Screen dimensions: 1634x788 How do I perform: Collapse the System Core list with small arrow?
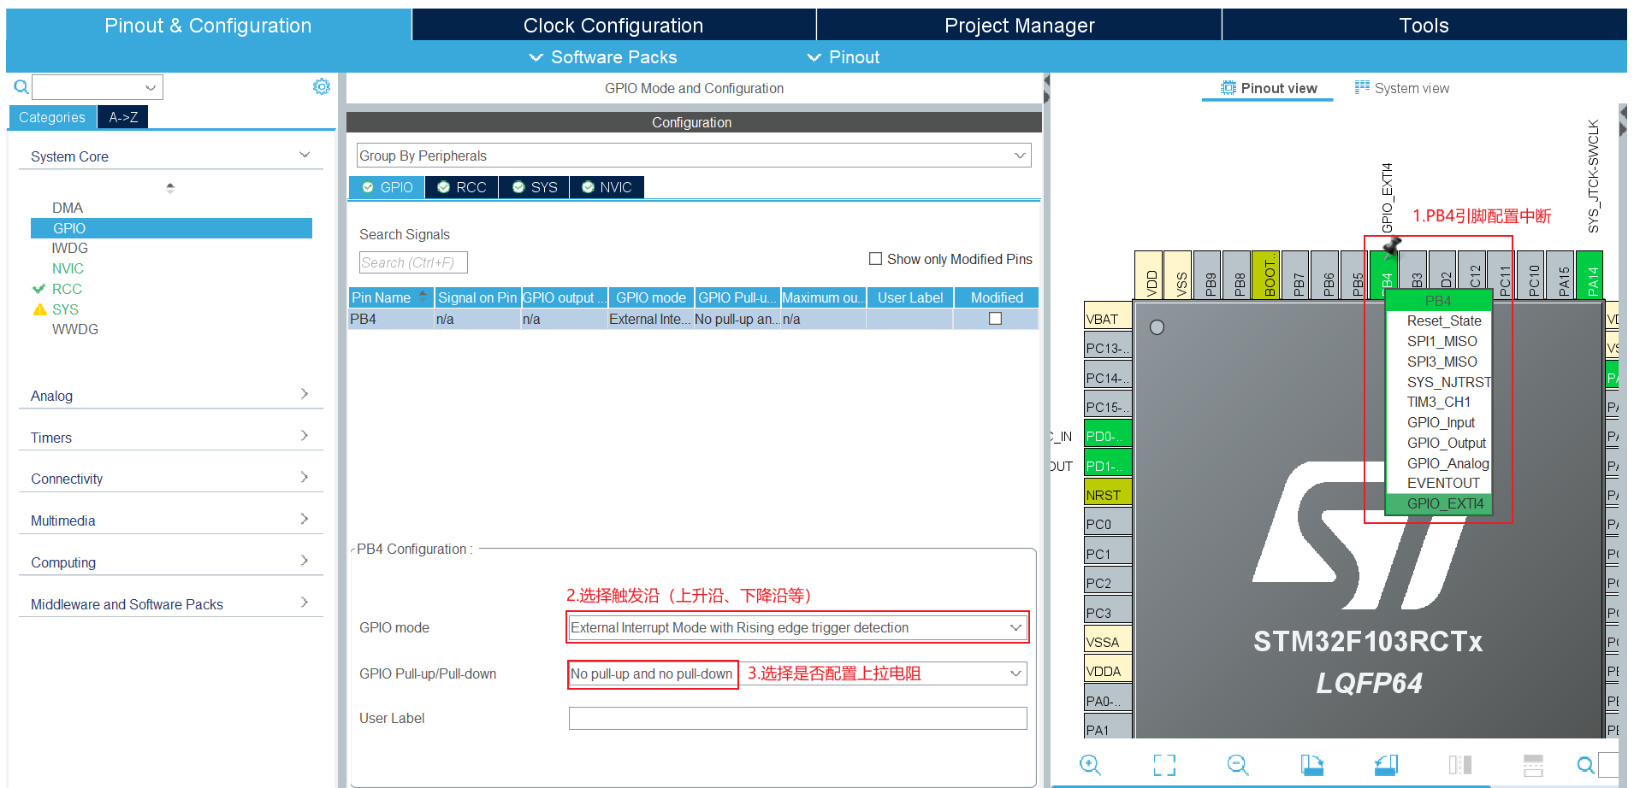coord(170,188)
